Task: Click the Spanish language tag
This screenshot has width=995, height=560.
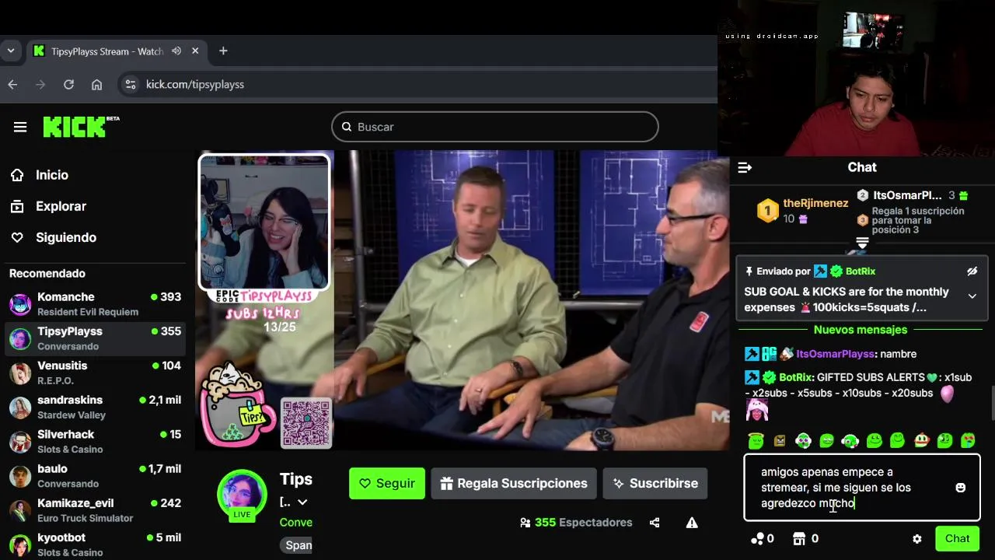Action: click(296, 545)
